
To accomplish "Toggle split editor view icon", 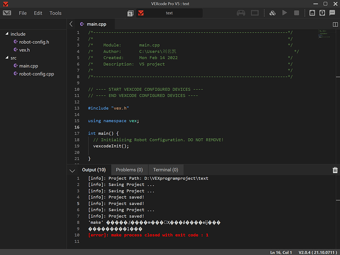I will tap(335, 24).
